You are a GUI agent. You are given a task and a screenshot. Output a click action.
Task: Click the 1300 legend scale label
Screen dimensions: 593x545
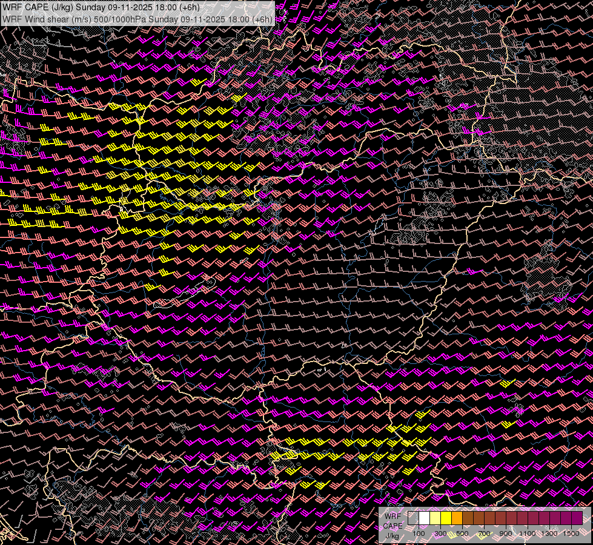[549, 533]
